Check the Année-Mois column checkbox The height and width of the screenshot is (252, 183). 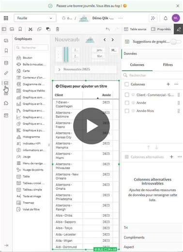point(127,111)
